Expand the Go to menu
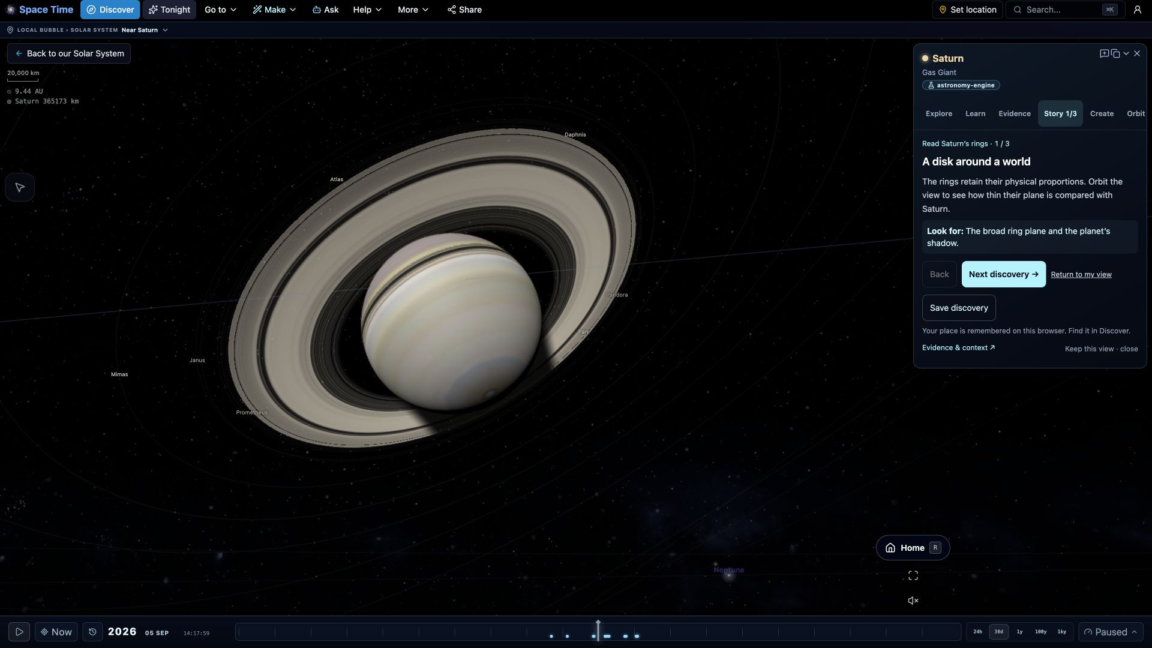Screen dimensions: 1152x648 click(x=220, y=10)
